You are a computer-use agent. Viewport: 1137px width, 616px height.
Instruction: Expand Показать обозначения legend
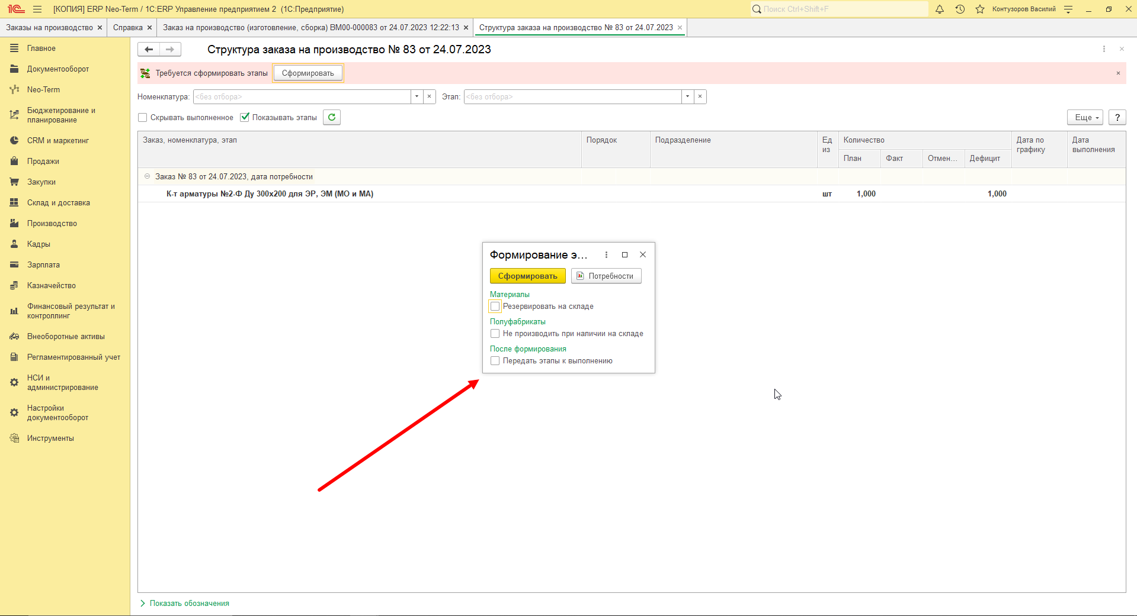(185, 604)
